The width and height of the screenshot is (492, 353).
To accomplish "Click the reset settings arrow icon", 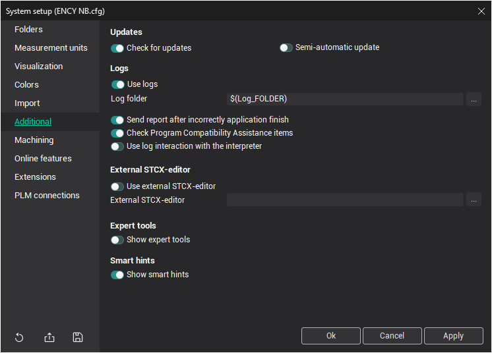I will pos(19,337).
